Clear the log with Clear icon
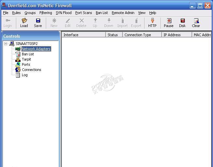213x167 pixels. tap(196, 21)
